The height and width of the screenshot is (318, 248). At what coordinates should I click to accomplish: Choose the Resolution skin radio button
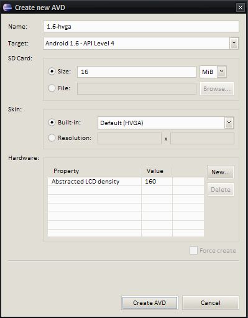coord(52,138)
